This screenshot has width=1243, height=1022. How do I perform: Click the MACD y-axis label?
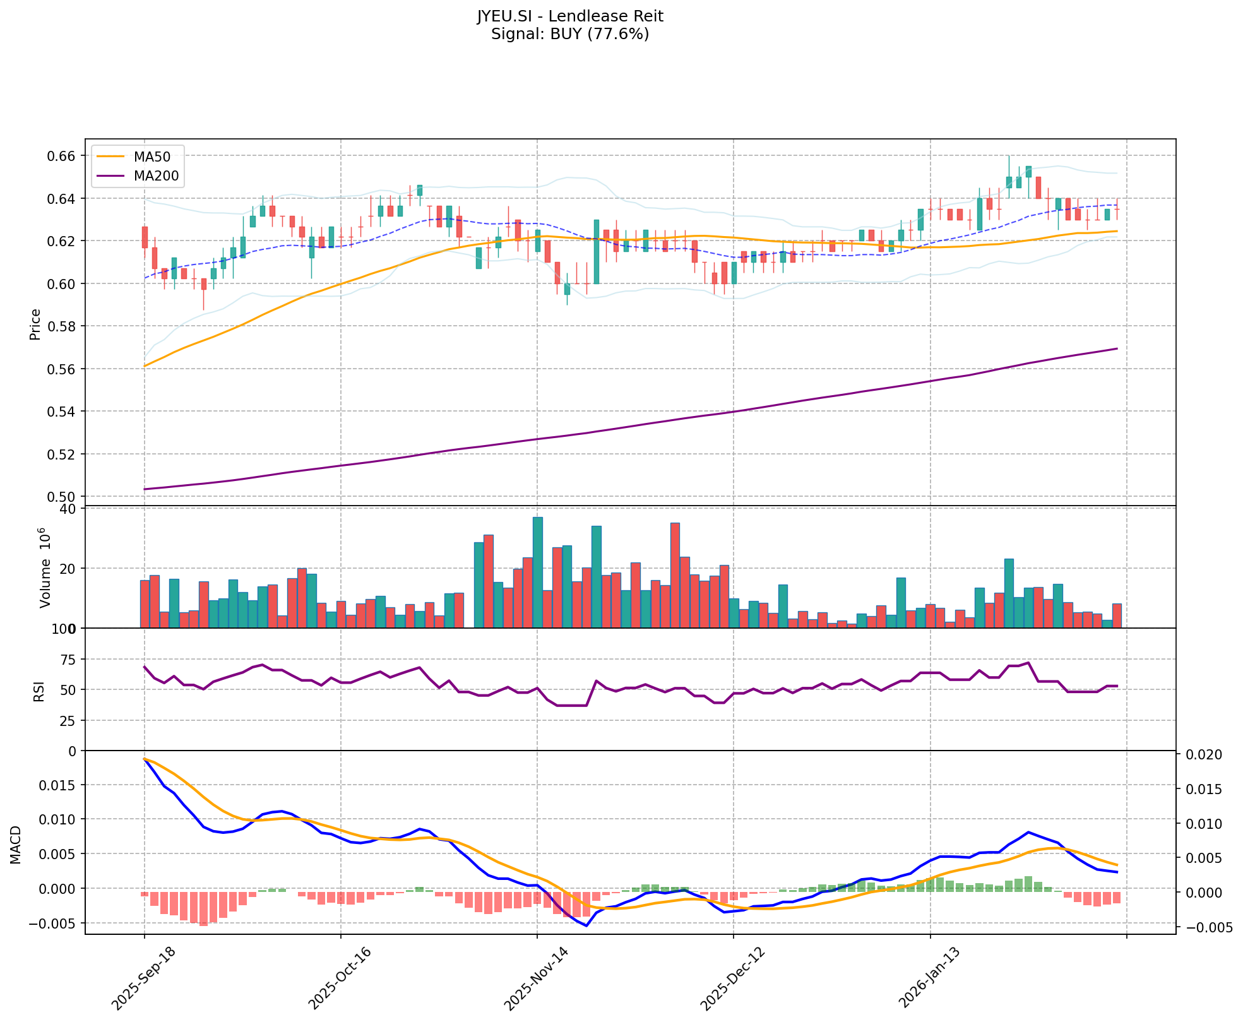16,845
